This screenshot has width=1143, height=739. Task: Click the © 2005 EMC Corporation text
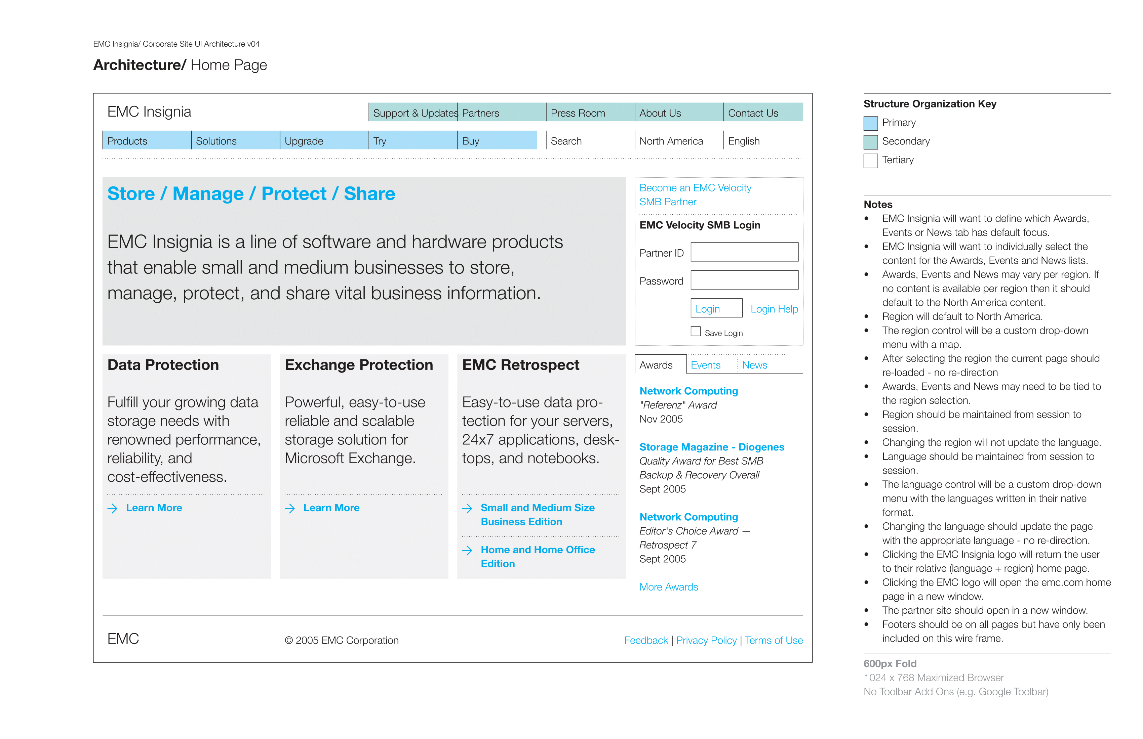point(342,640)
